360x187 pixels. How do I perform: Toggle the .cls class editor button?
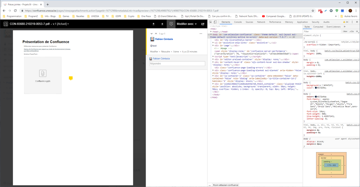pyautogui.click(x=351, y=31)
